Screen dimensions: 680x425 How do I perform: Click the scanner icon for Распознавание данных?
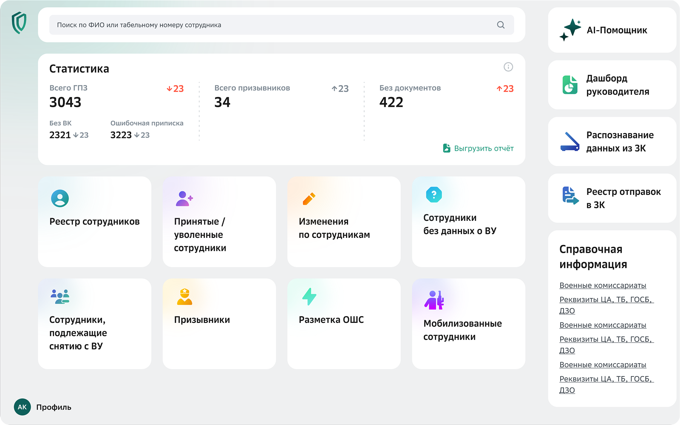[x=570, y=142]
